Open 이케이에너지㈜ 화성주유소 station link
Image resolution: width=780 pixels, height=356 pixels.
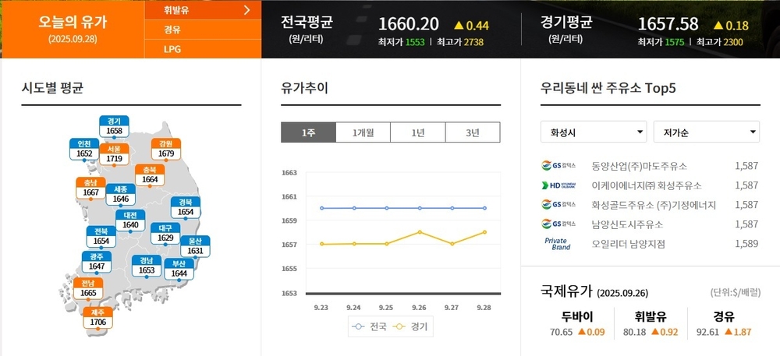pos(647,185)
